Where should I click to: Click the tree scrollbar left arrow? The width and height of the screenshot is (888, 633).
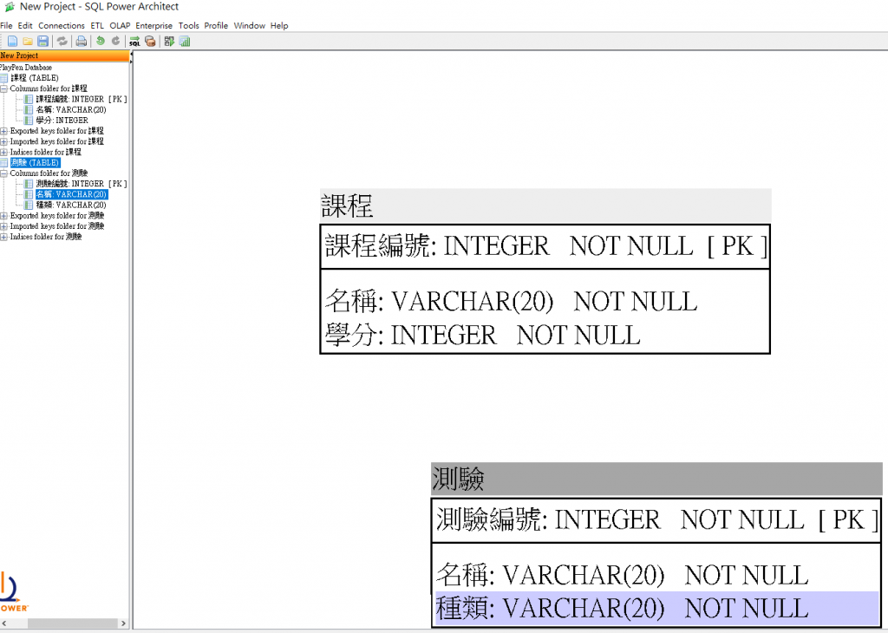4,623
